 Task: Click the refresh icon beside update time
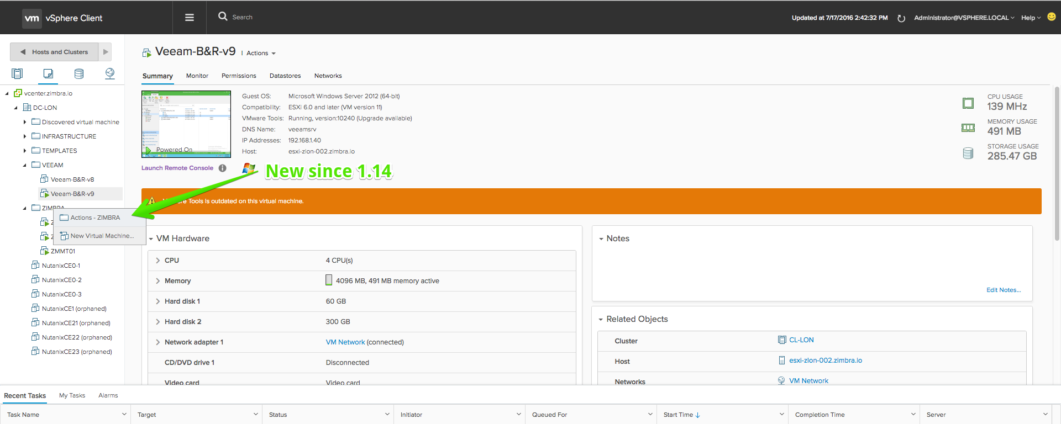[x=901, y=18]
